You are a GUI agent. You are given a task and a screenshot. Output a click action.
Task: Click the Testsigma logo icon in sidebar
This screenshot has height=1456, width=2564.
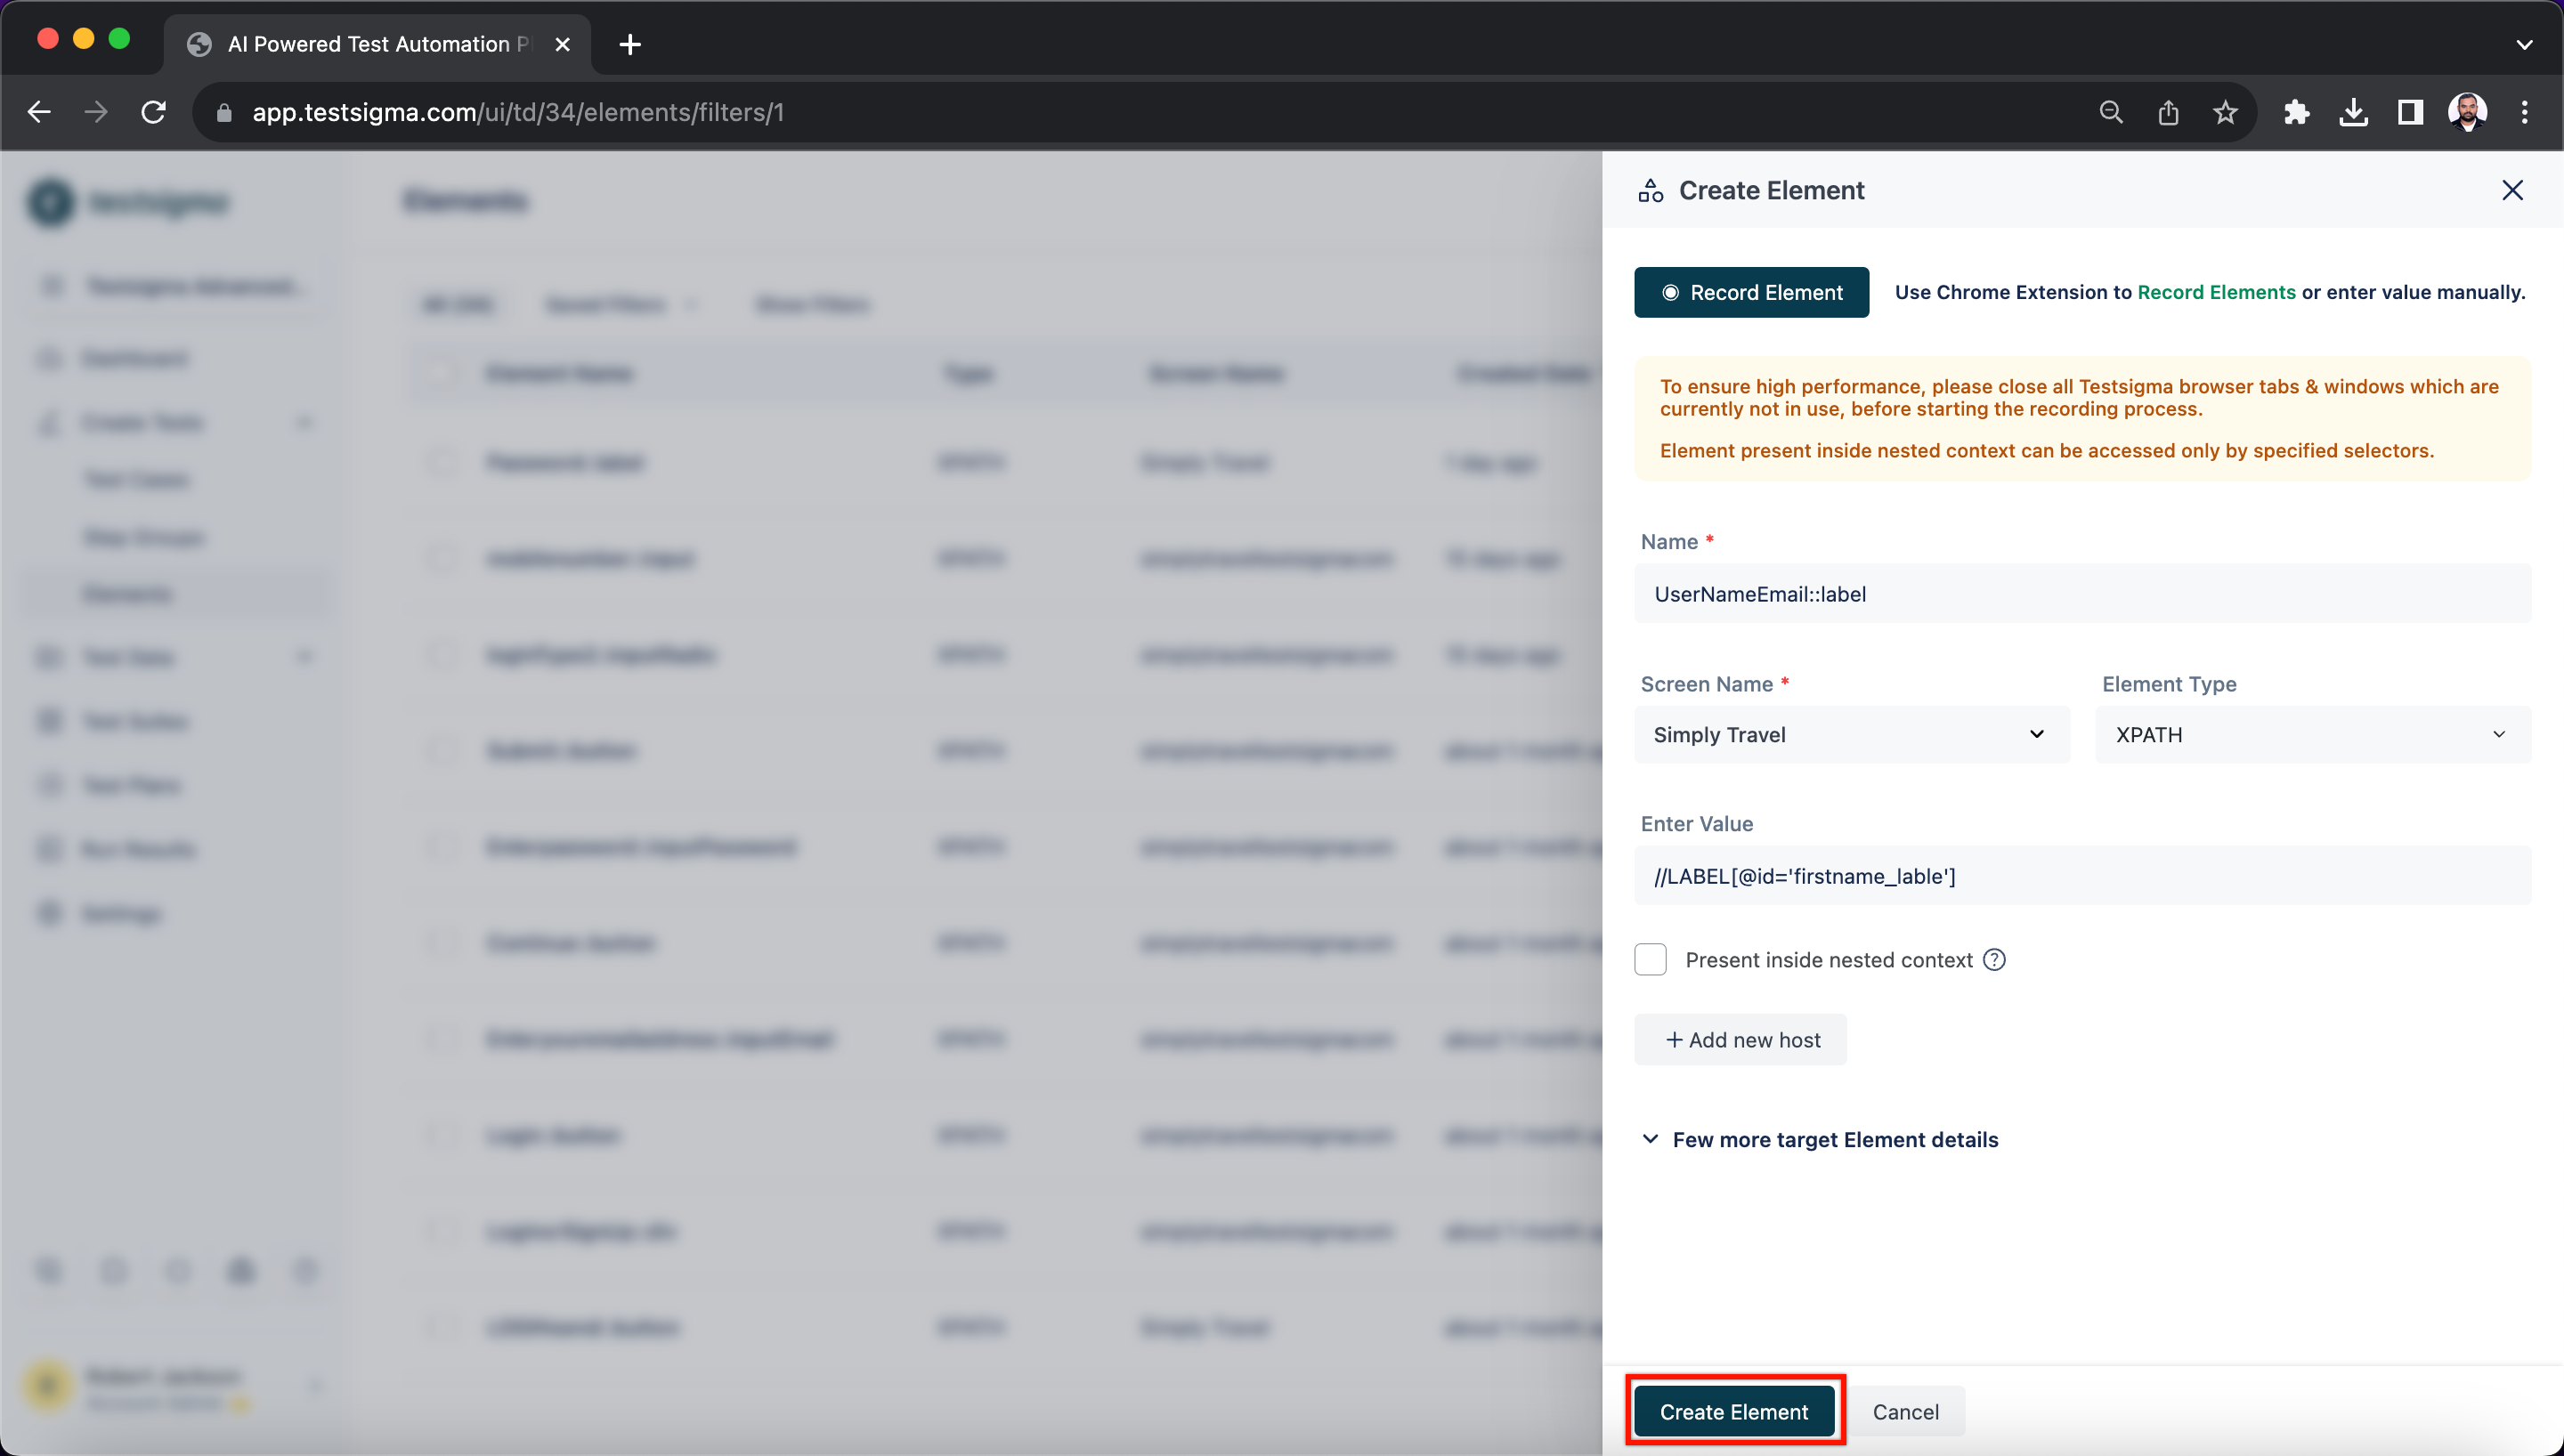tap(49, 201)
